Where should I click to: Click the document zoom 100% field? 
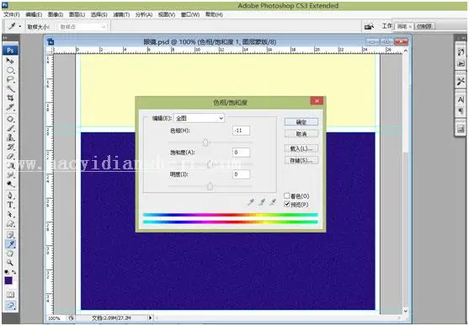[56, 318]
